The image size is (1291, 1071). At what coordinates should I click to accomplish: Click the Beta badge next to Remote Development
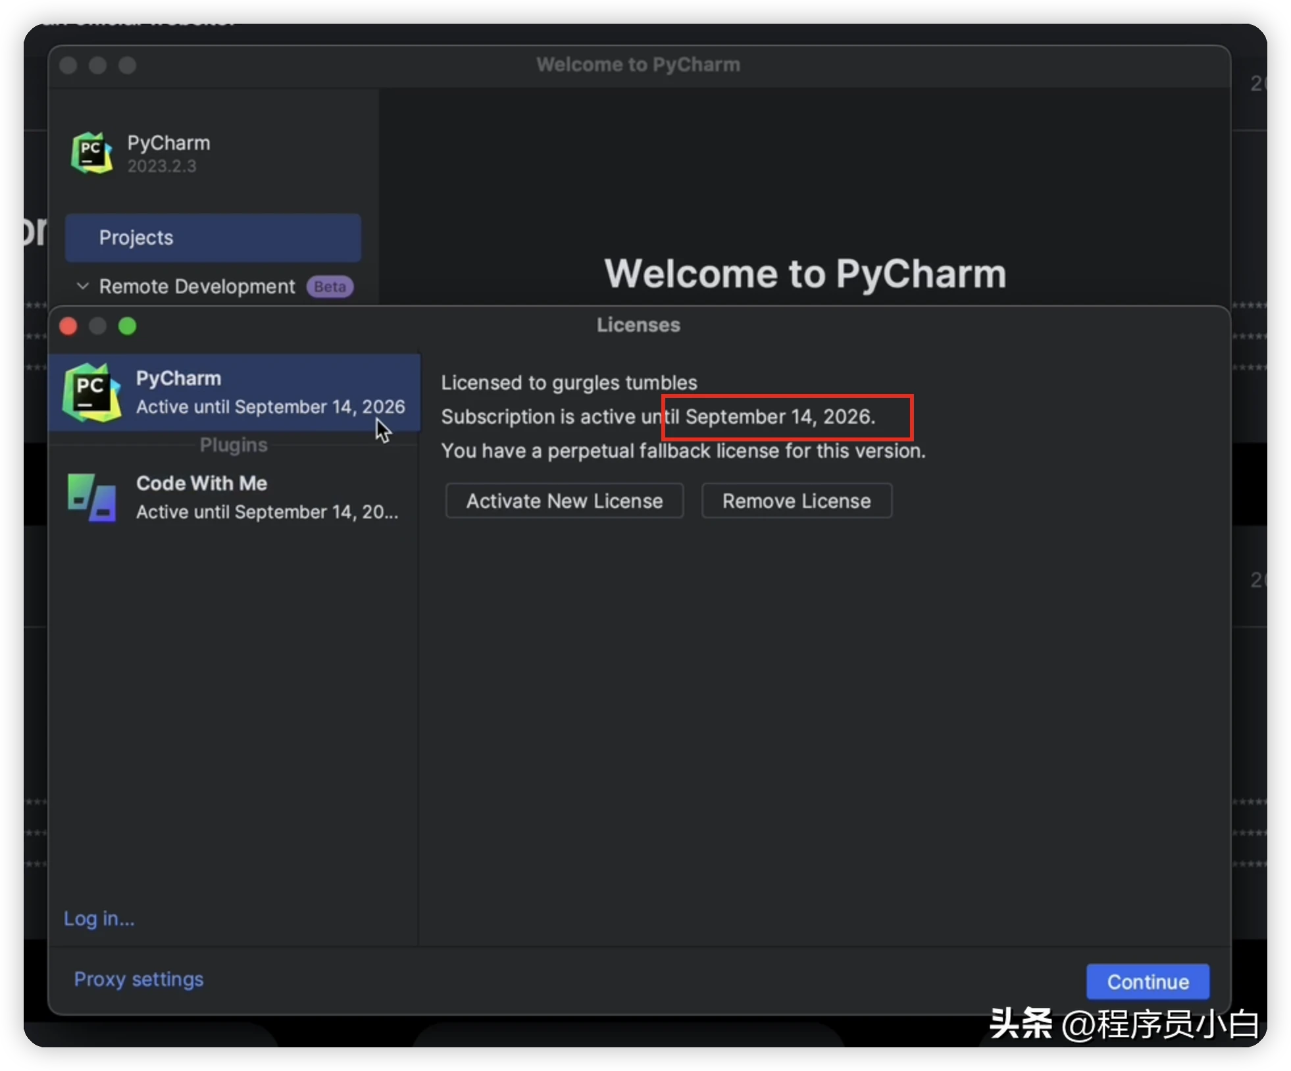330,287
